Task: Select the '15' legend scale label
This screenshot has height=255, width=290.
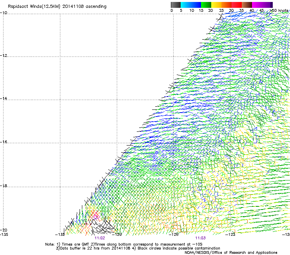Action: tap(201, 11)
